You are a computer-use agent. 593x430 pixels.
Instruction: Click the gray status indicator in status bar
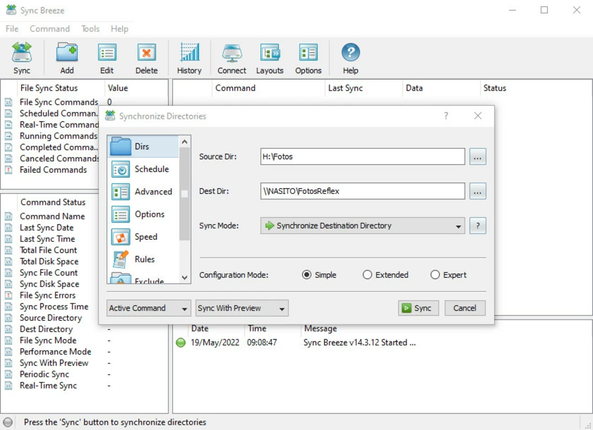click(8, 422)
